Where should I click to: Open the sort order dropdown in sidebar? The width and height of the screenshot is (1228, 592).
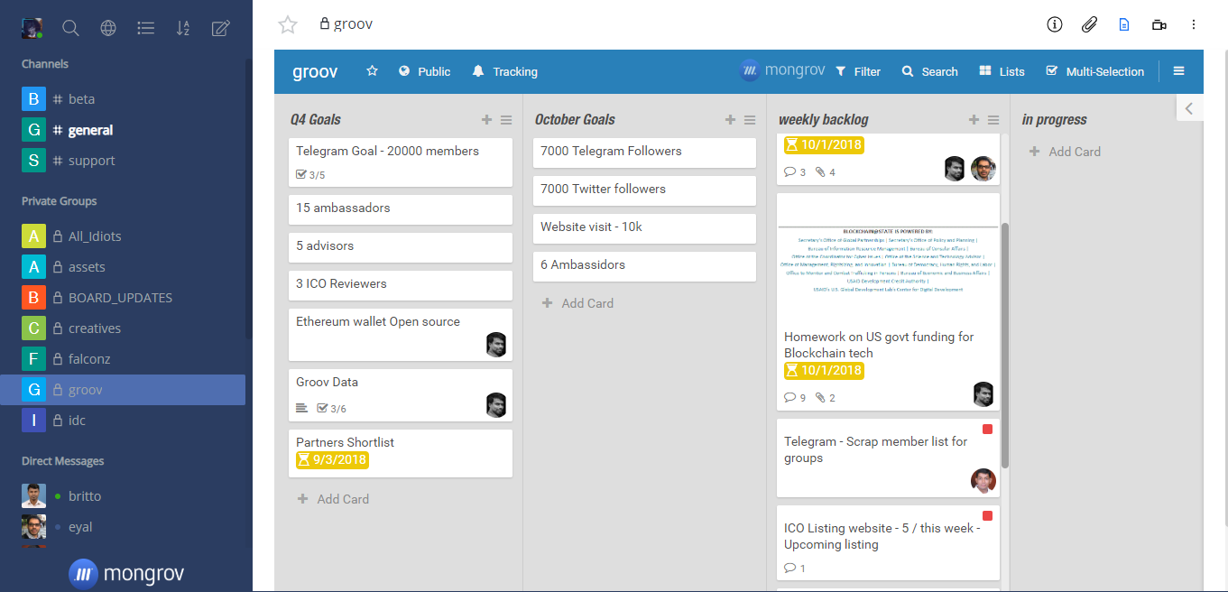[x=182, y=28]
